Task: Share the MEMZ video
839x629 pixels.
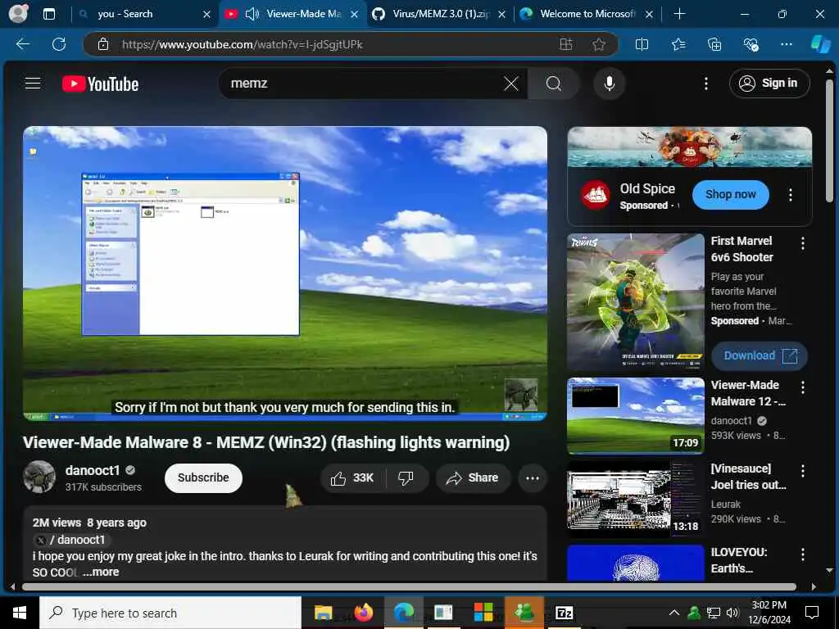Action: click(473, 478)
